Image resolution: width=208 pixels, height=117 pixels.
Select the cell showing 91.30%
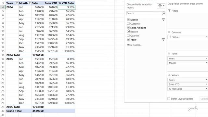click(66, 47)
